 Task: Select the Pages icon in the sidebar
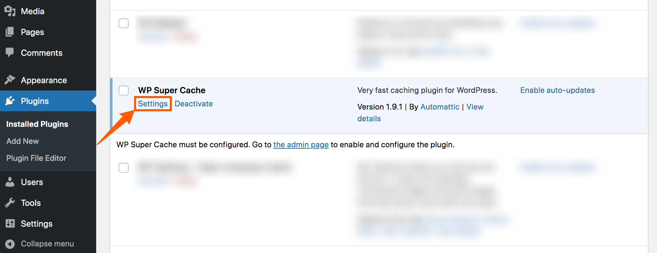coord(10,32)
